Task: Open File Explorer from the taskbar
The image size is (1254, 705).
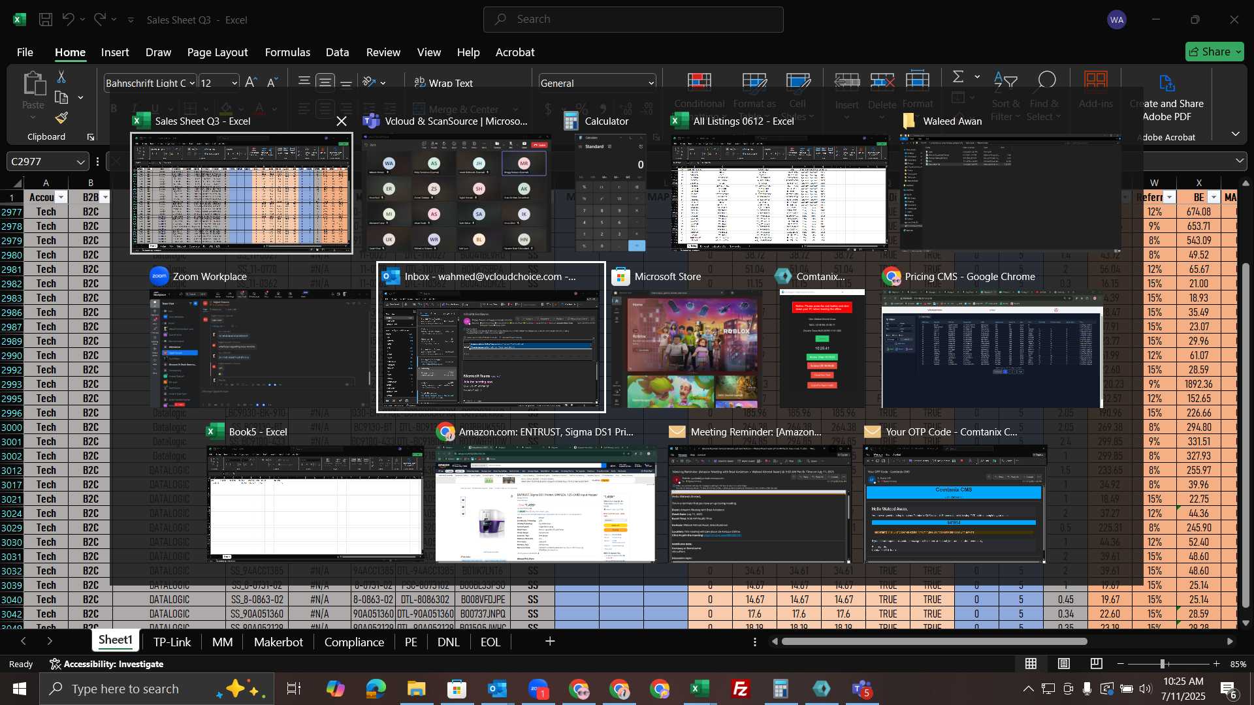Action: pos(416,689)
